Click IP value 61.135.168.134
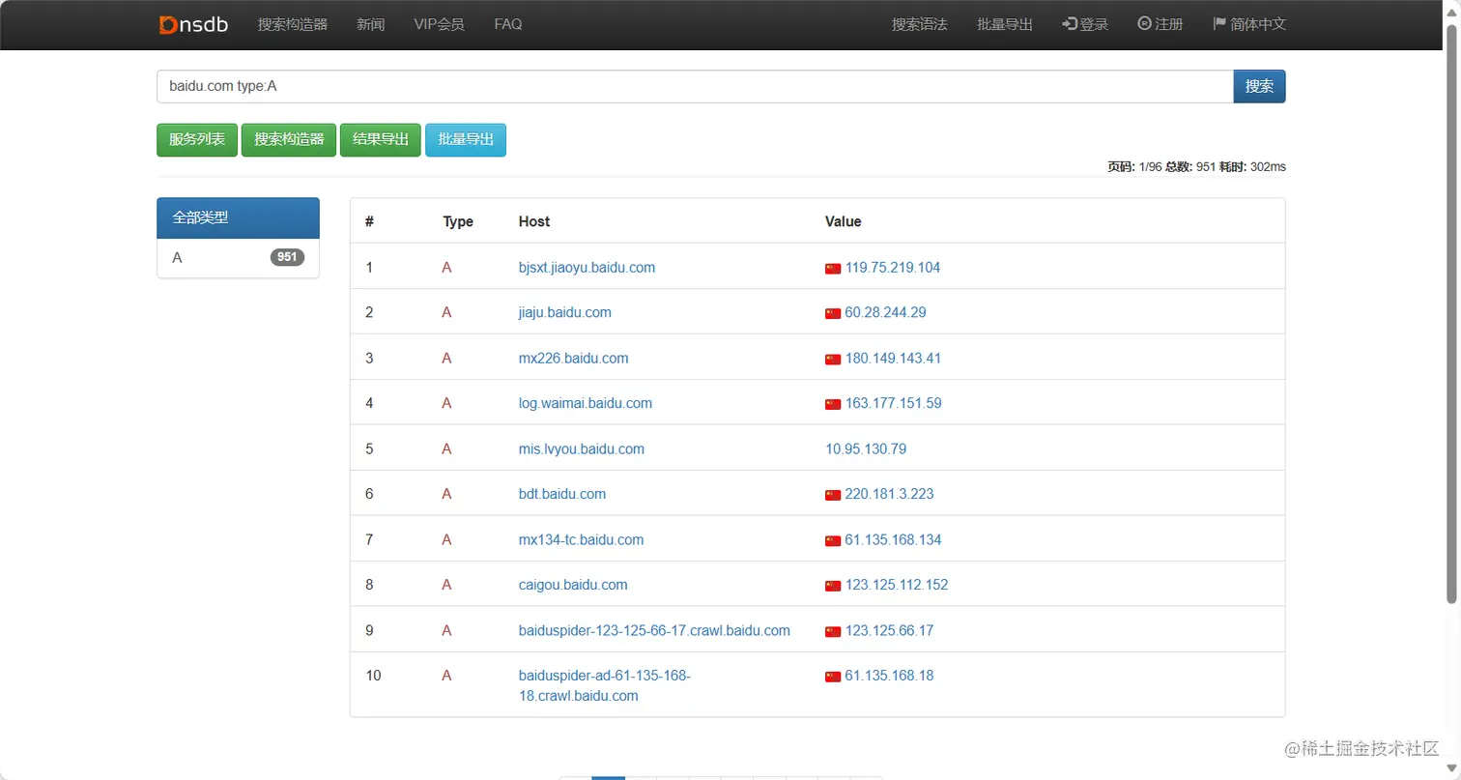 click(893, 539)
